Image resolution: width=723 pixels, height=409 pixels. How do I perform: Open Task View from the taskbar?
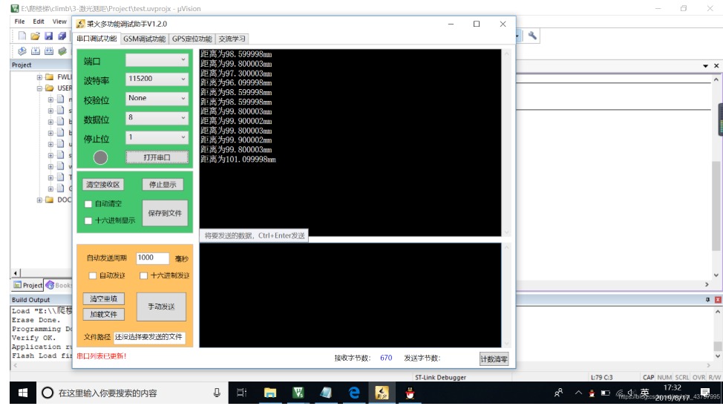point(241,393)
